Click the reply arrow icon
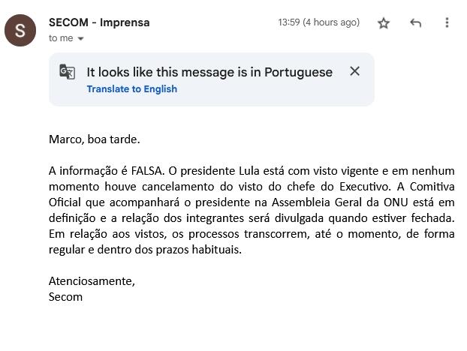Screen dimensions: 467x351 (415, 23)
